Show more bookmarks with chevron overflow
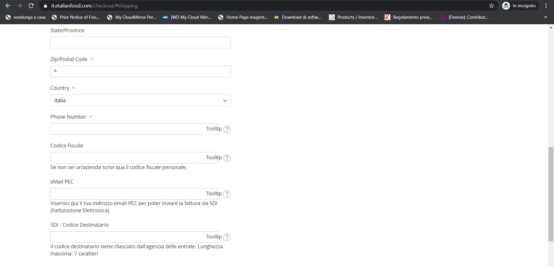Screen dimensions: 554x267 pyautogui.click(x=545, y=17)
